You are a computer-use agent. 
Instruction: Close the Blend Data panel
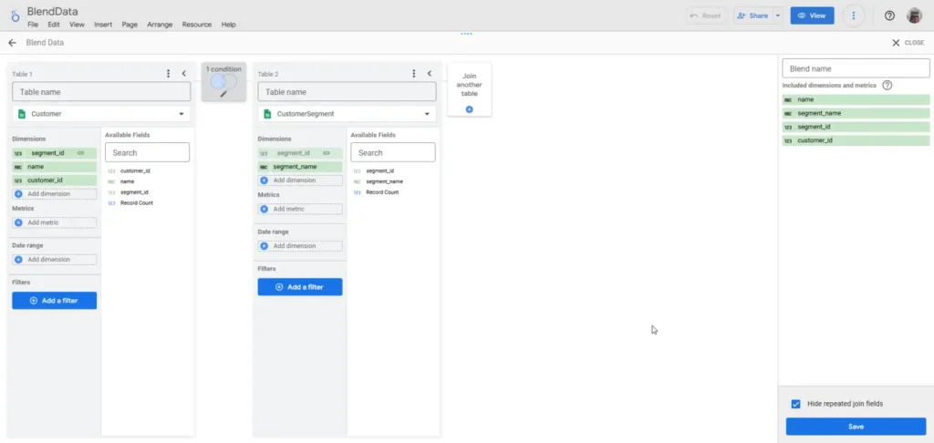(908, 43)
